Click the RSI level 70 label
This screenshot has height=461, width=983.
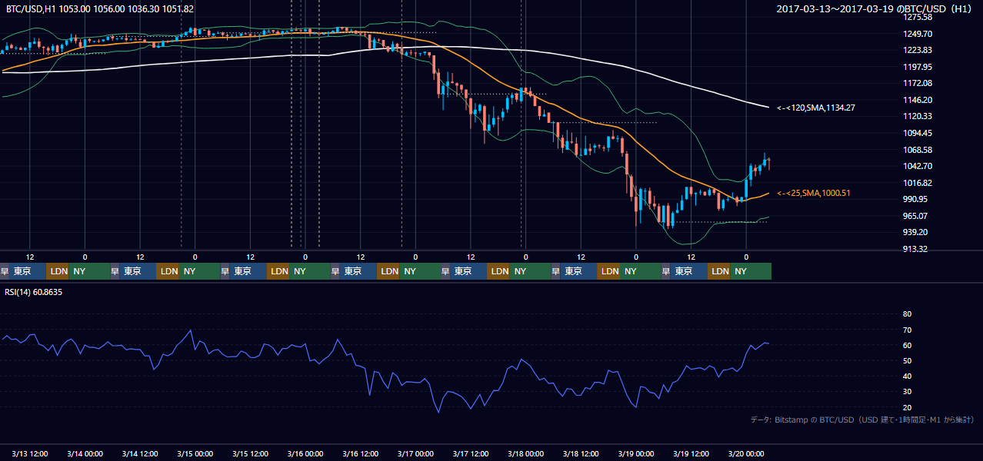907,330
